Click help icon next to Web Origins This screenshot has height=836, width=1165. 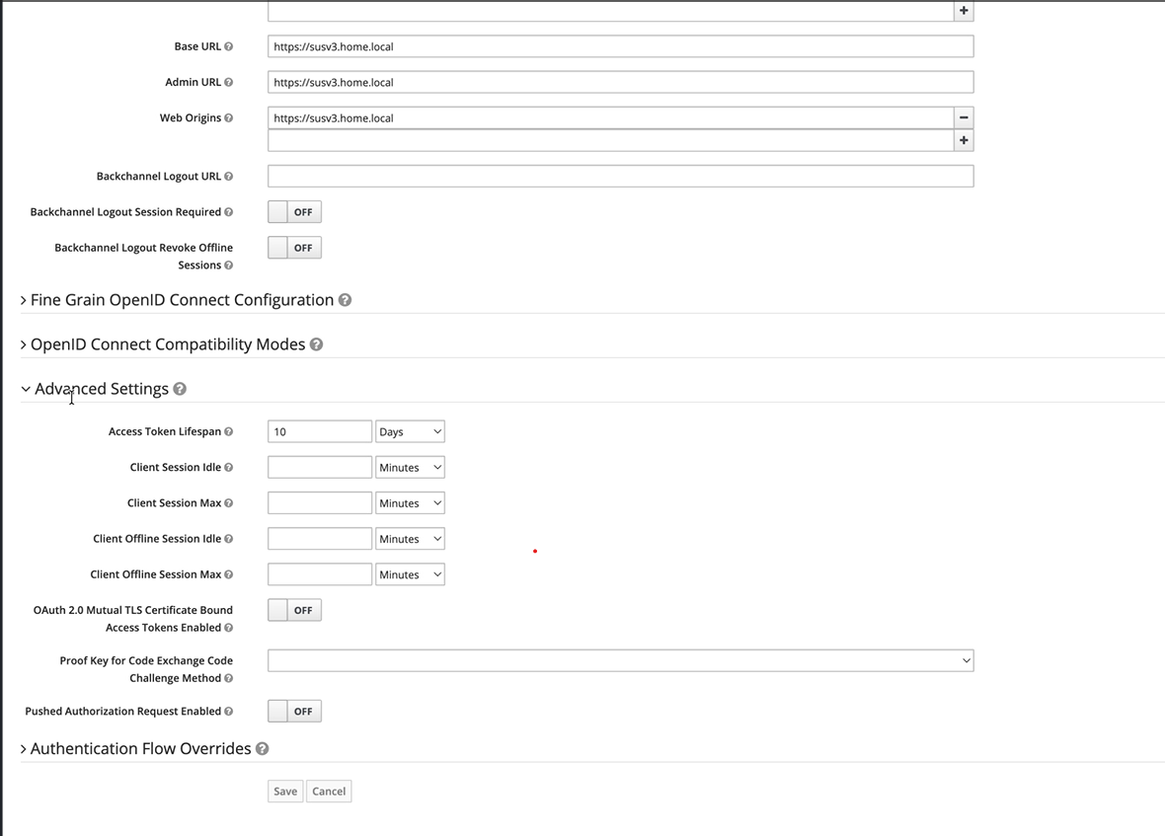coord(229,118)
